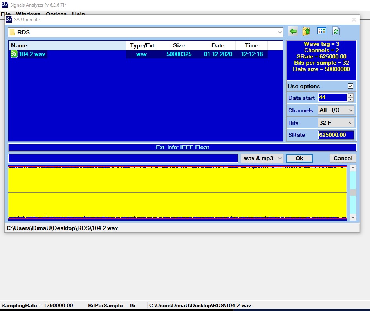Click SamplingRate = 1250000.00 status entry
This screenshot has width=370, height=311.
coord(37,306)
